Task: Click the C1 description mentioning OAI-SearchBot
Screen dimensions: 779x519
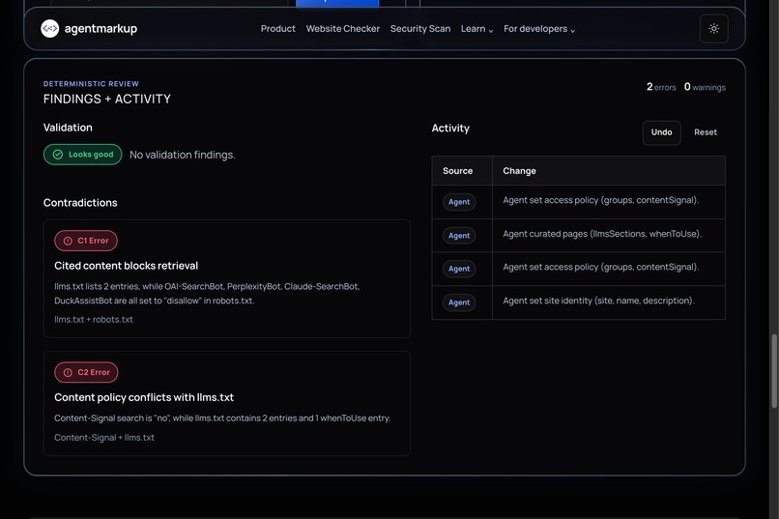Action: coord(207,294)
